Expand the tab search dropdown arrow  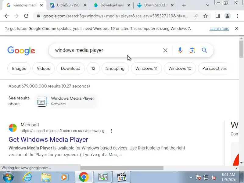(x=208, y=5)
